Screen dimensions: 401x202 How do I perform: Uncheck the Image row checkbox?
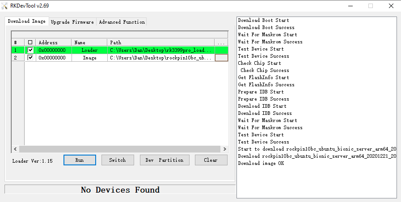(x=30, y=58)
